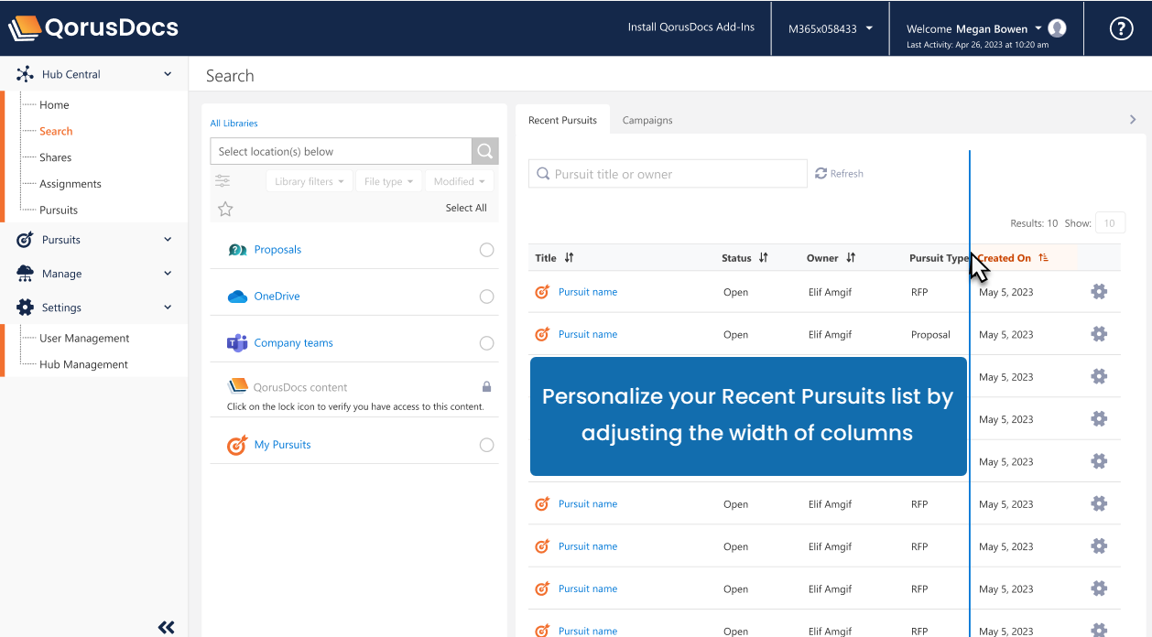This screenshot has height=637, width=1152.
Task: Select the My Pursuits radio button
Action: pos(487,445)
